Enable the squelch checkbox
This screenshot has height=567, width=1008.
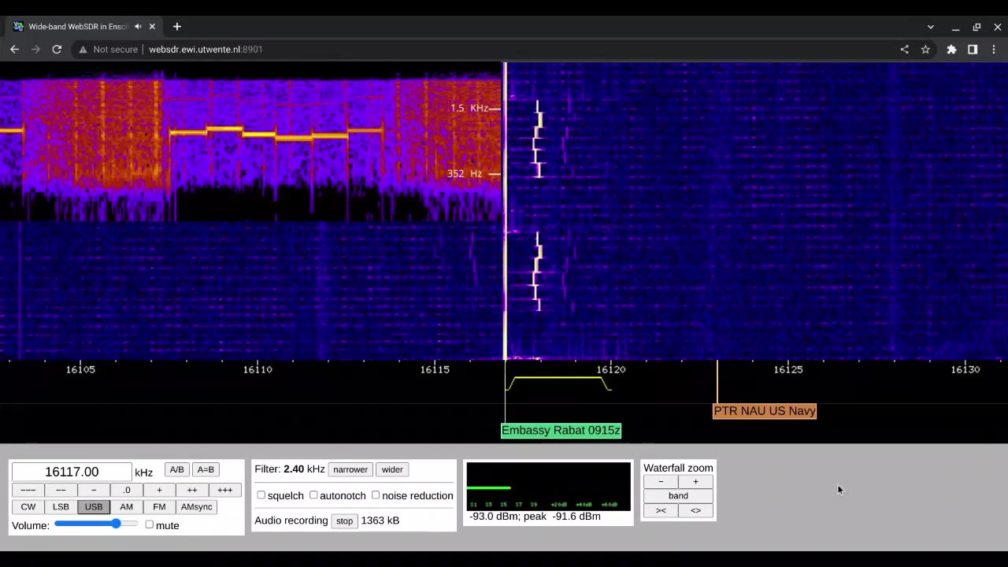click(261, 495)
